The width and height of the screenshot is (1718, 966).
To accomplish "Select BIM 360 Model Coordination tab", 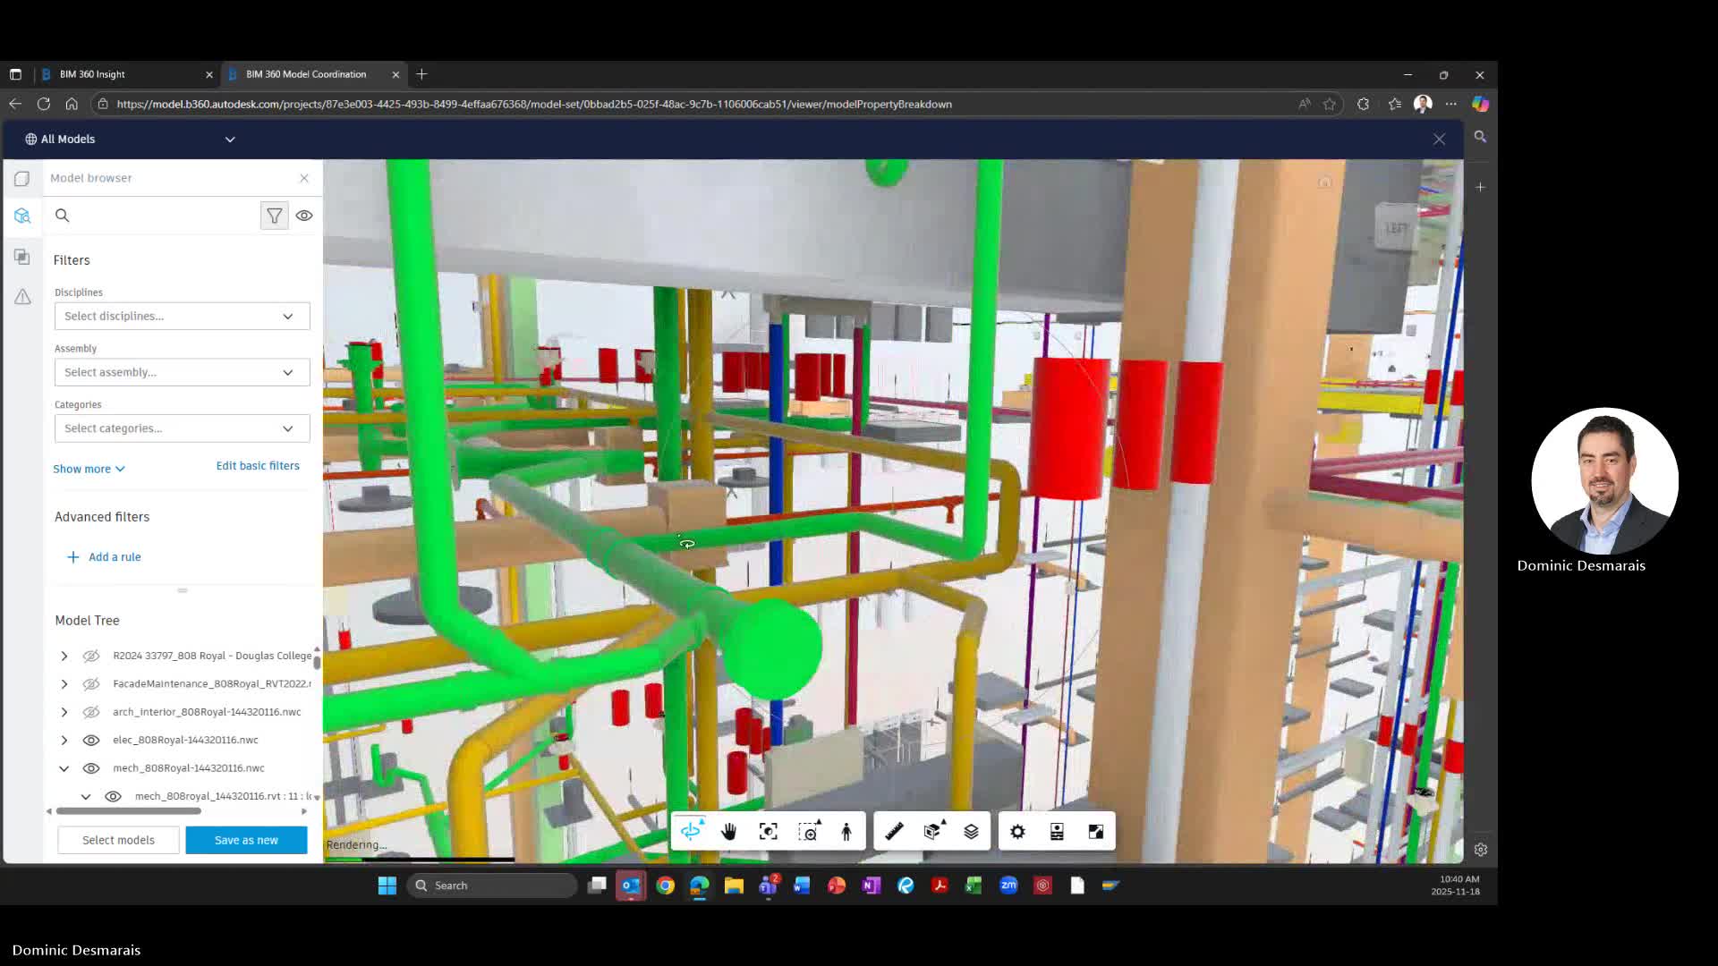I will (x=313, y=74).
